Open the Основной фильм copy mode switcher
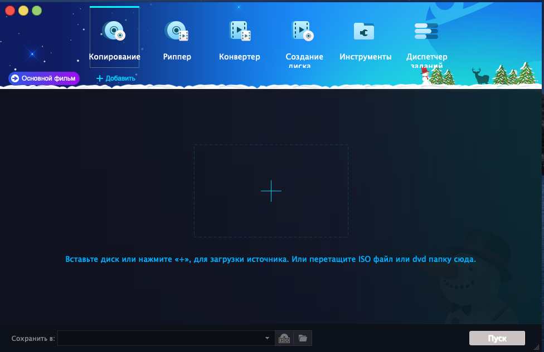 pyautogui.click(x=44, y=78)
